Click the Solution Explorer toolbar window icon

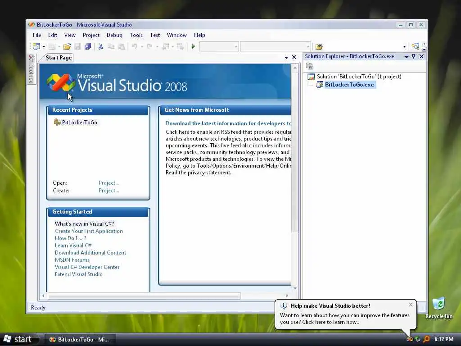[415, 46]
